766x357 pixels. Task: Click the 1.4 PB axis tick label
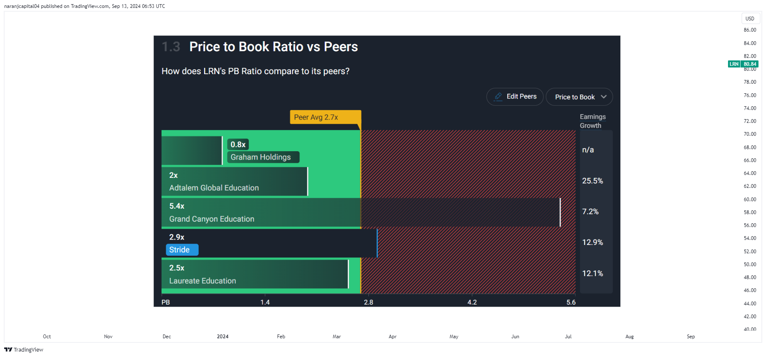(x=265, y=302)
